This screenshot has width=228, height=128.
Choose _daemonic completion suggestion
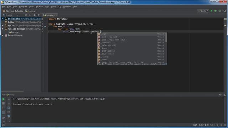131,43
